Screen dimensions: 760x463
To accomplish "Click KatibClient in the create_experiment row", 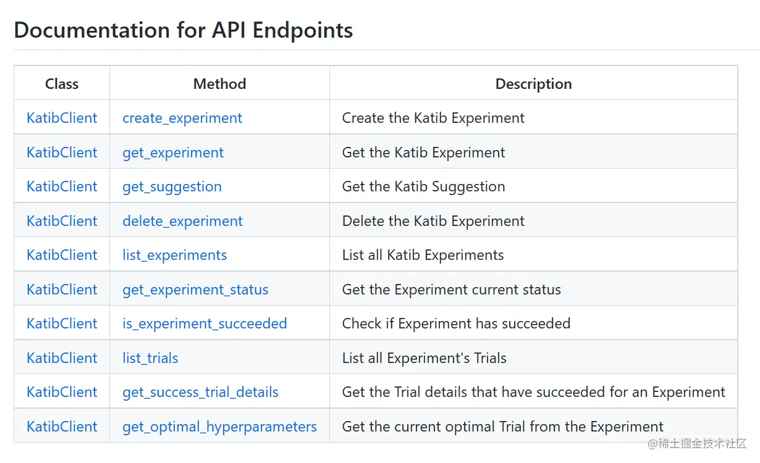I will [x=62, y=118].
